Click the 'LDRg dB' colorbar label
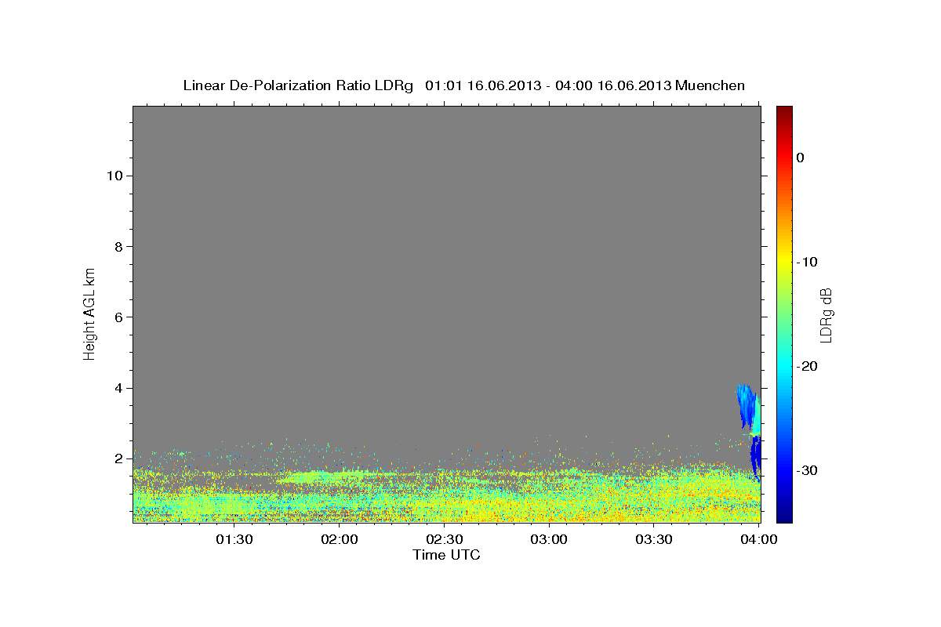 (x=826, y=315)
